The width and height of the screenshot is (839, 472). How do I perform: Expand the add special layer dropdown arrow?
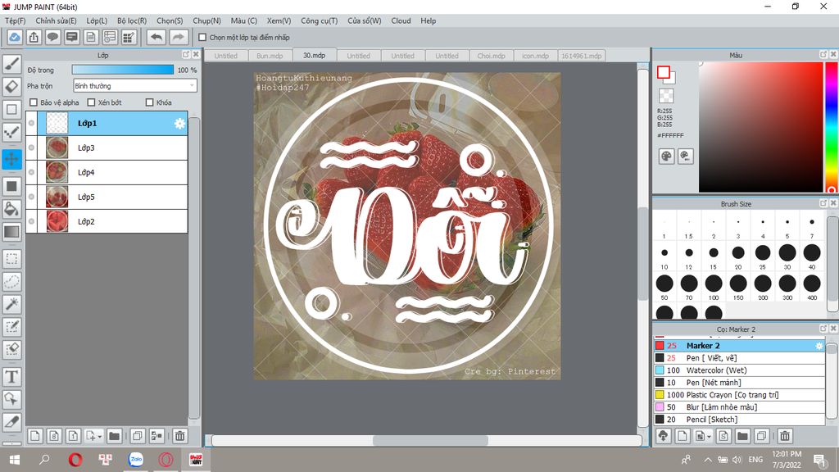[99, 437]
